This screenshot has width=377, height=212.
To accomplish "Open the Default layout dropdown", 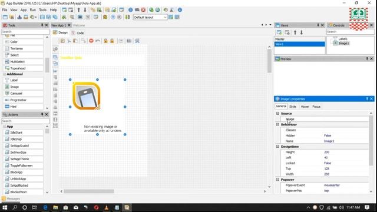I will (165, 17).
